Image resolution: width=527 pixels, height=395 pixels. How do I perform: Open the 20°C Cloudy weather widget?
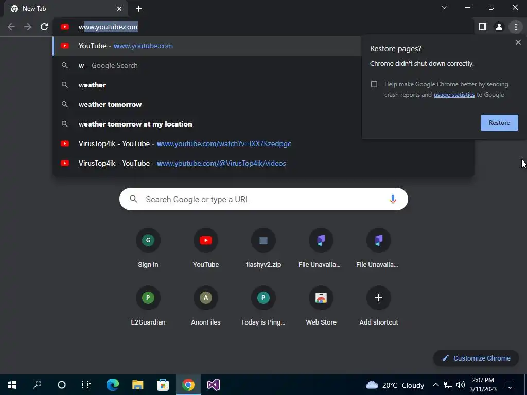pyautogui.click(x=395, y=385)
